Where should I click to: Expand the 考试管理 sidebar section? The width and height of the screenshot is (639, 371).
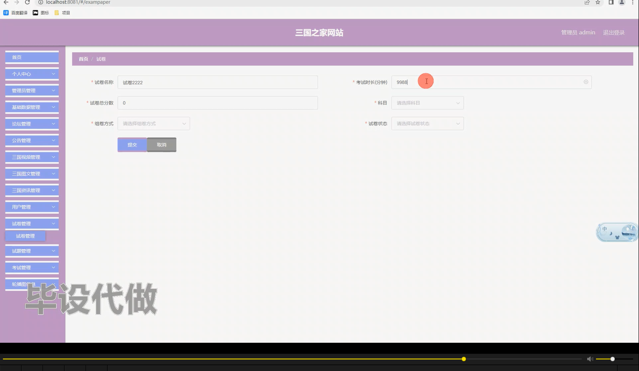point(31,267)
